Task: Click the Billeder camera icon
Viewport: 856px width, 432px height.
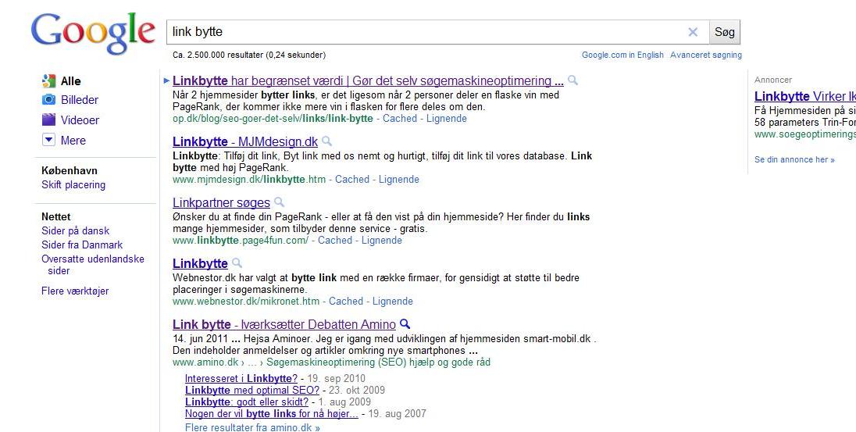Action: pos(48,100)
